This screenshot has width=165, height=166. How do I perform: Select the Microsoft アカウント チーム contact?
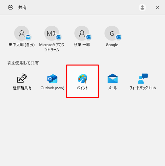tap(52, 39)
